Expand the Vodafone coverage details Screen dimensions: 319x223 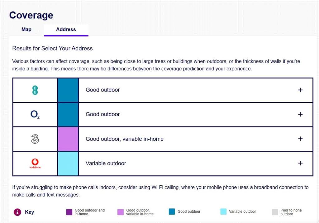300,163
